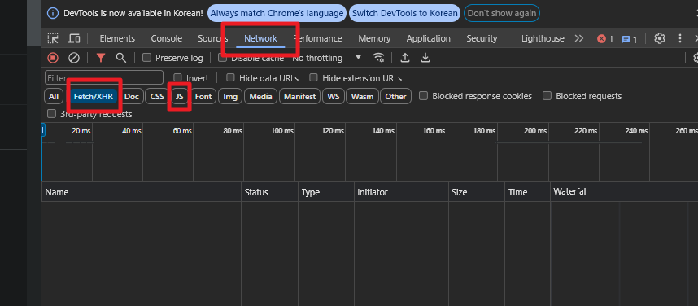The width and height of the screenshot is (698, 306).
Task: Select the Doc filter
Action: (131, 96)
